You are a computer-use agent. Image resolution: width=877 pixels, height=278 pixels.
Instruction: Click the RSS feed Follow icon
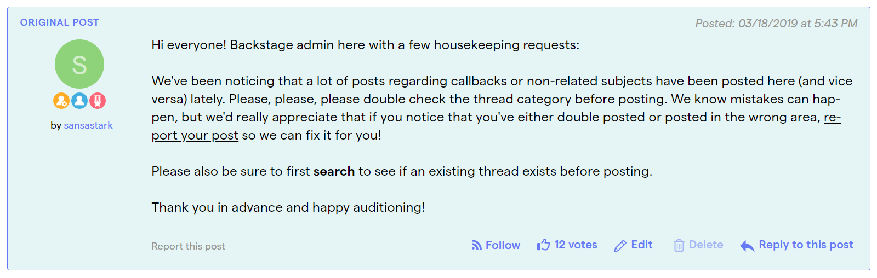476,245
